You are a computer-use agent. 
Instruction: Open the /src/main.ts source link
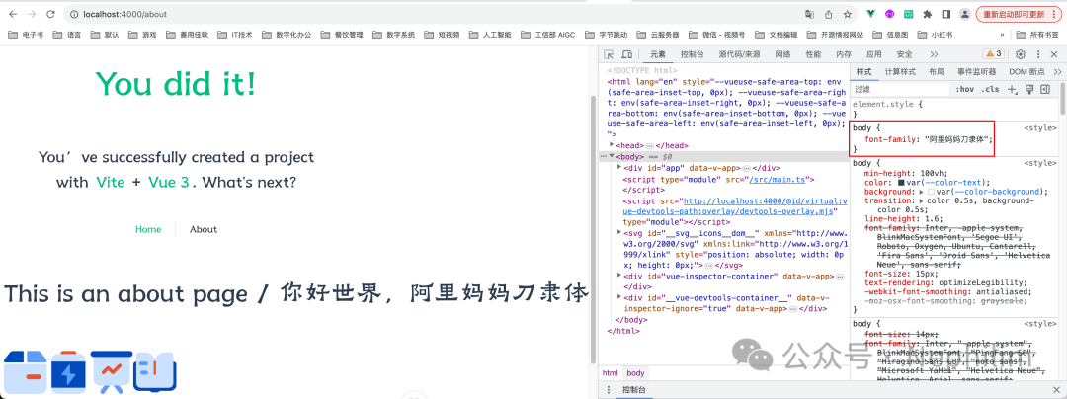click(x=777, y=180)
